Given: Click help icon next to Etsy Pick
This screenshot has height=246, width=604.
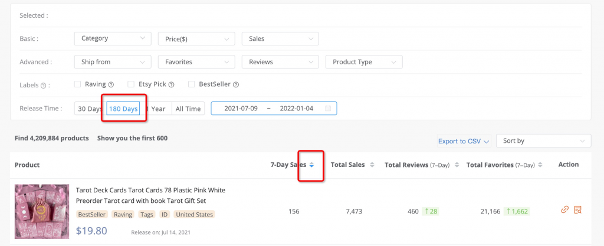Looking at the screenshot, I should point(171,85).
